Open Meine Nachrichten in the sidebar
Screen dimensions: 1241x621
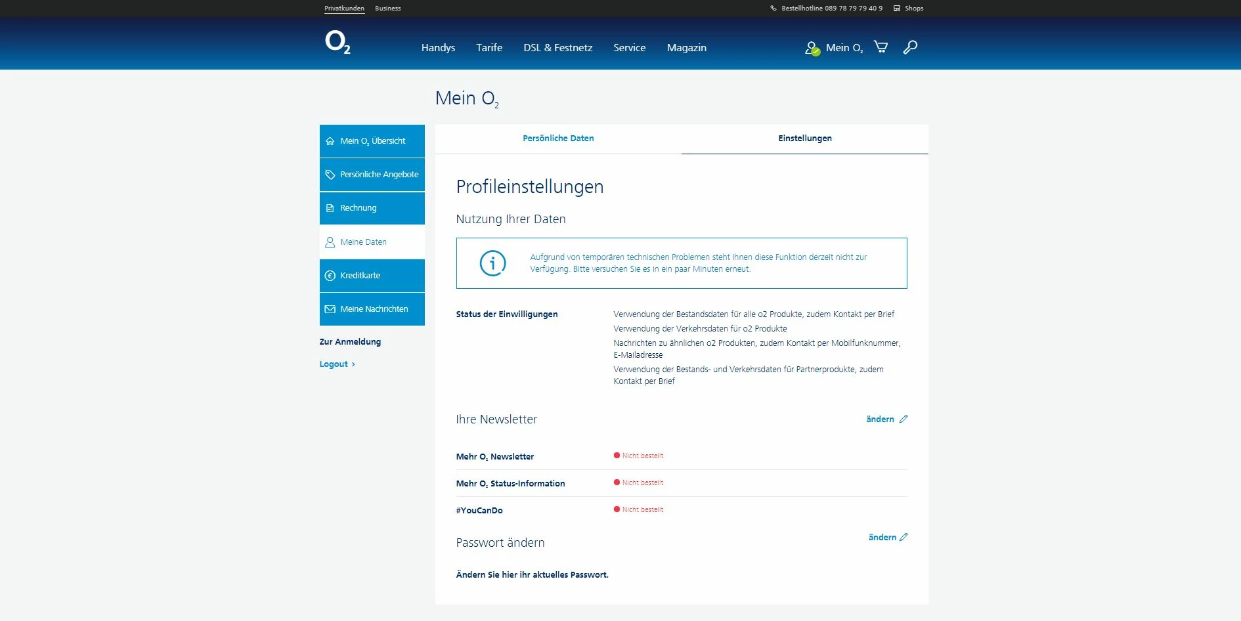(372, 309)
